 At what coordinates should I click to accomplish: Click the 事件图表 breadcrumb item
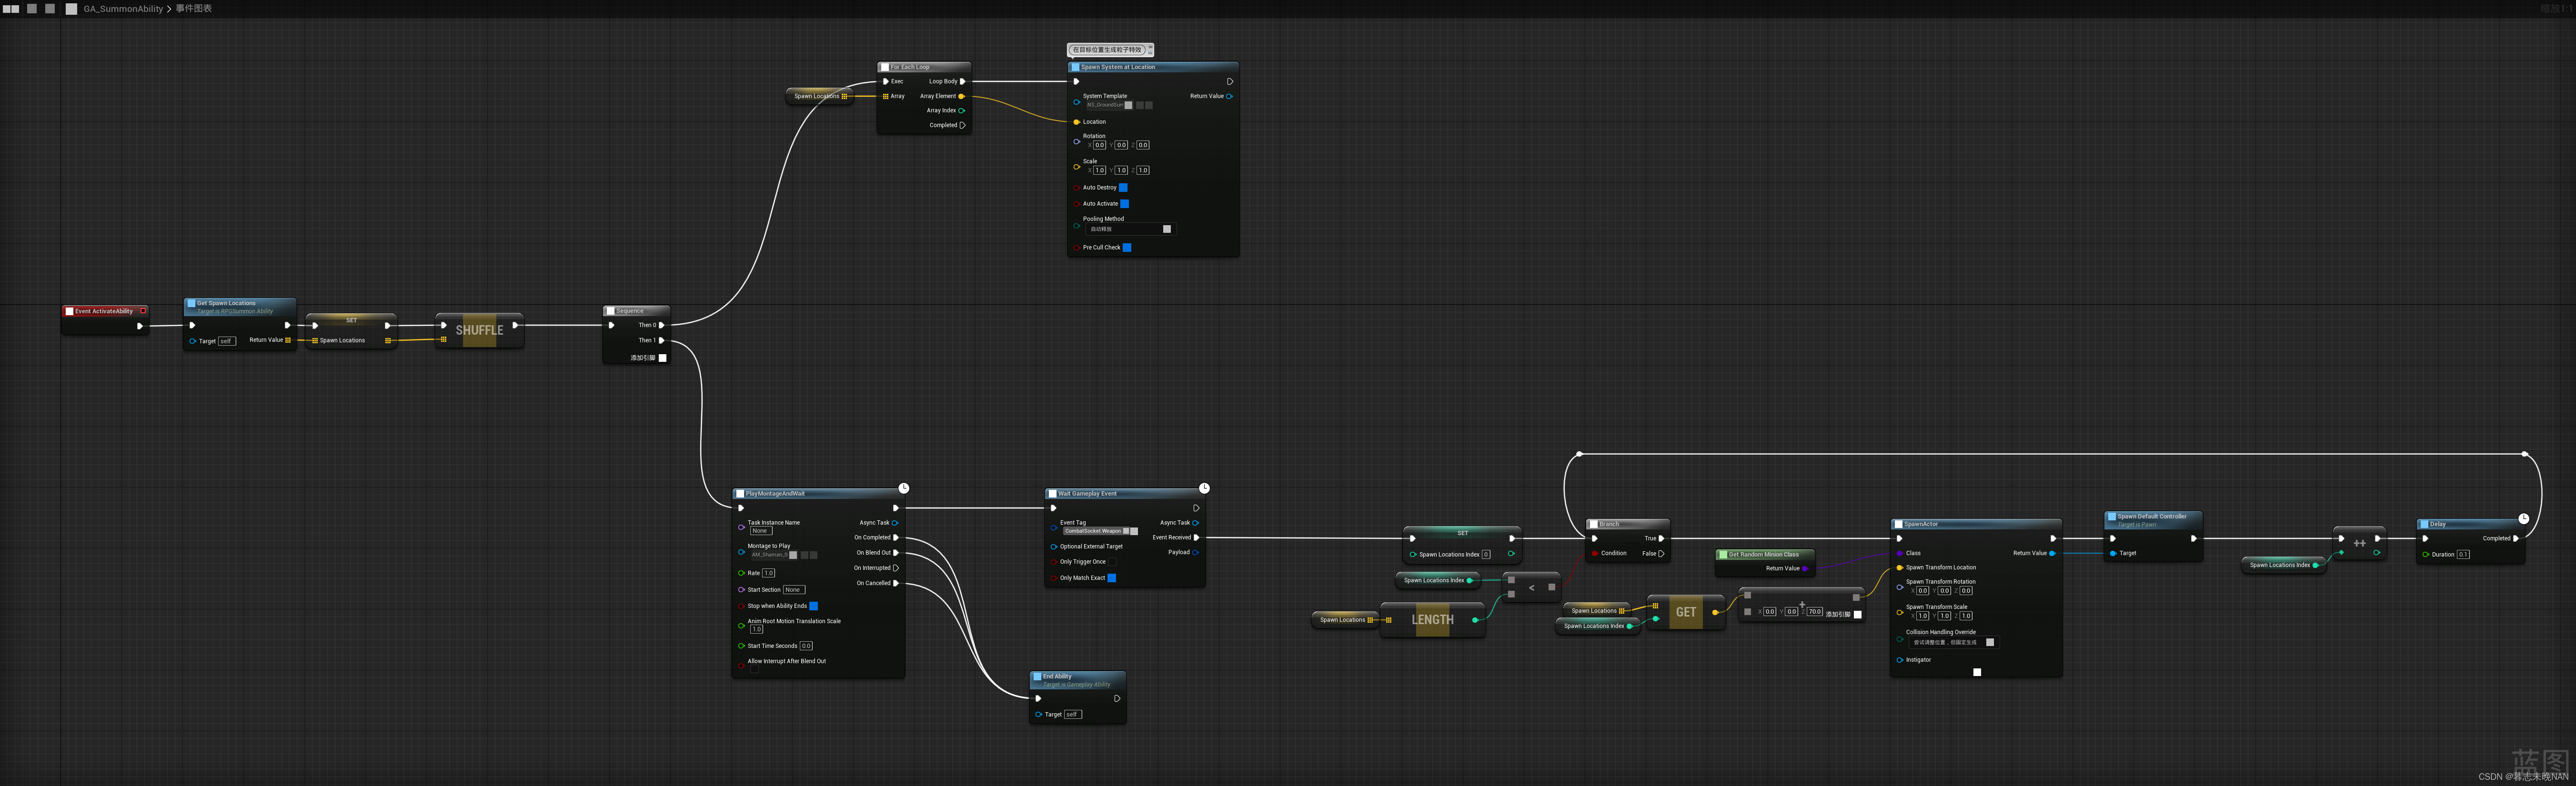click(194, 9)
